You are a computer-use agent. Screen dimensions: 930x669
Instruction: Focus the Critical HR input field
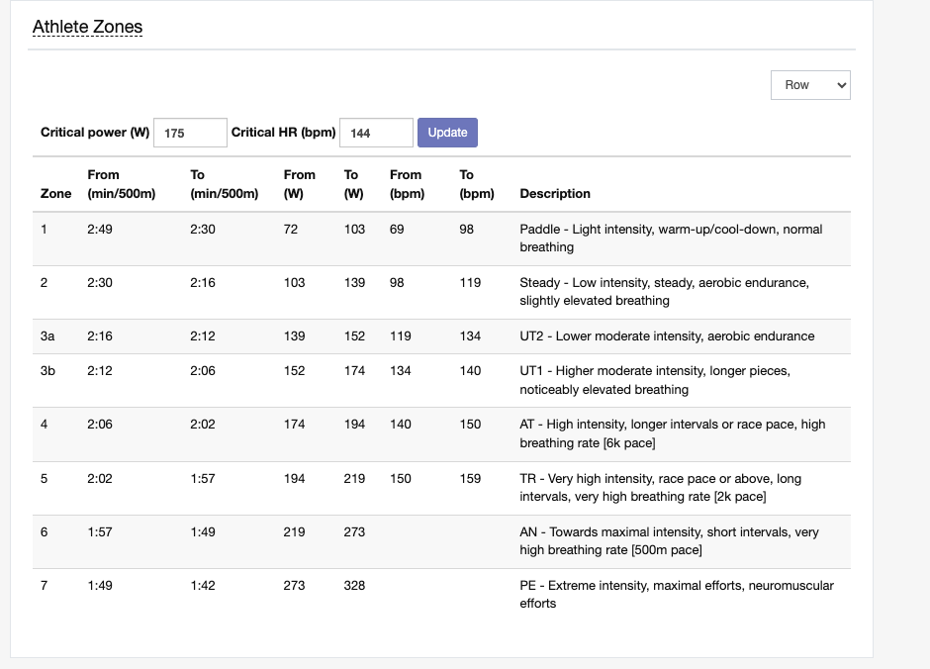376,133
